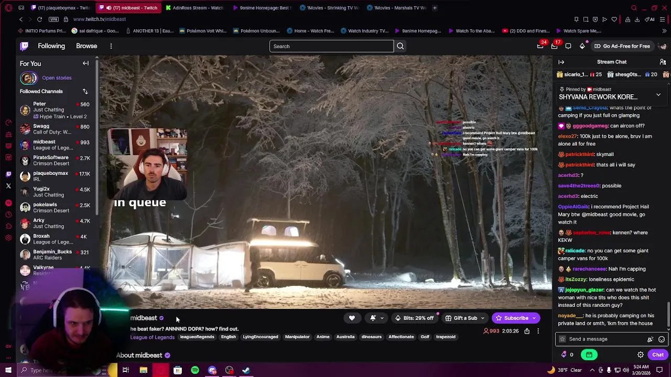Viewport: 671px width, 377px height.
Task: Switch to the plaqueboymax Twitch tab
Action: 61,8
